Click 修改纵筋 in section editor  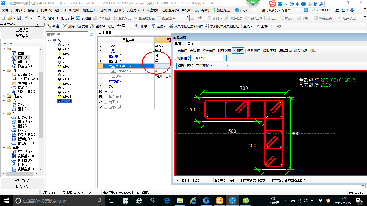coord(254,50)
